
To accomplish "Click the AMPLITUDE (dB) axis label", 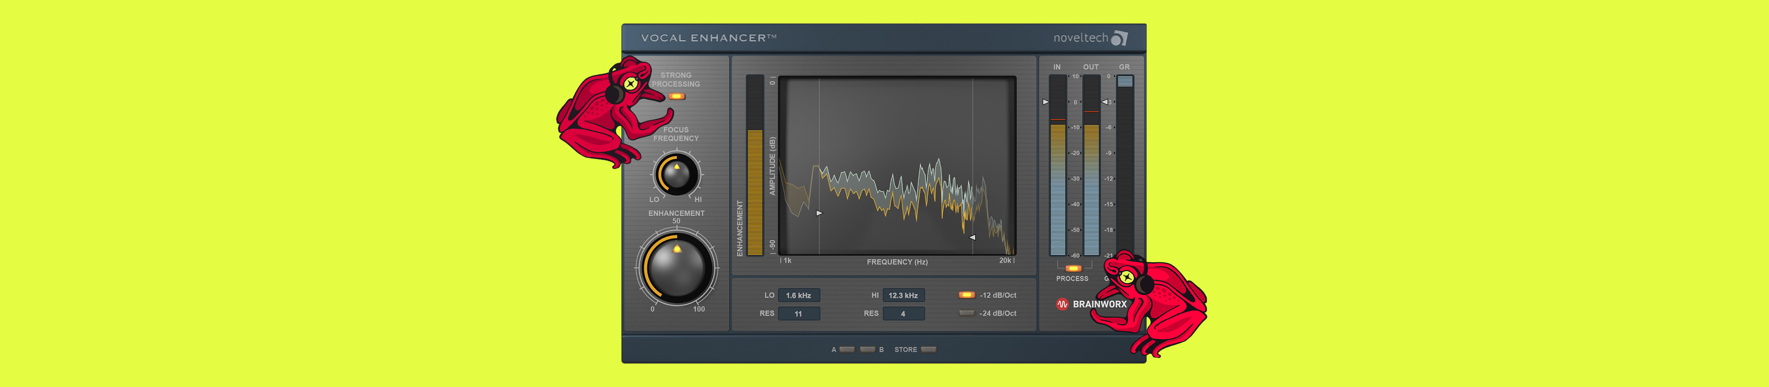I will tap(773, 166).
